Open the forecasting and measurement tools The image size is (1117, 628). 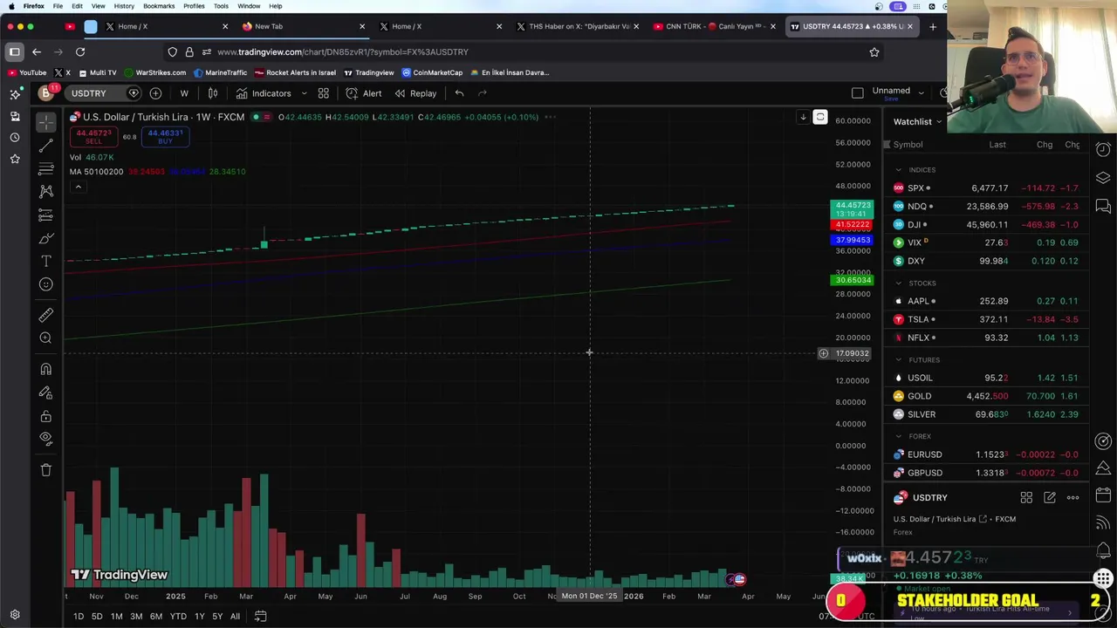pos(46,215)
